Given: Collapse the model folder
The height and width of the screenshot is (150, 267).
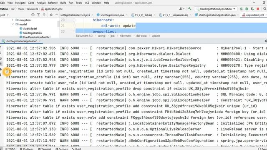Looking at the screenshot, I should [13, 24].
